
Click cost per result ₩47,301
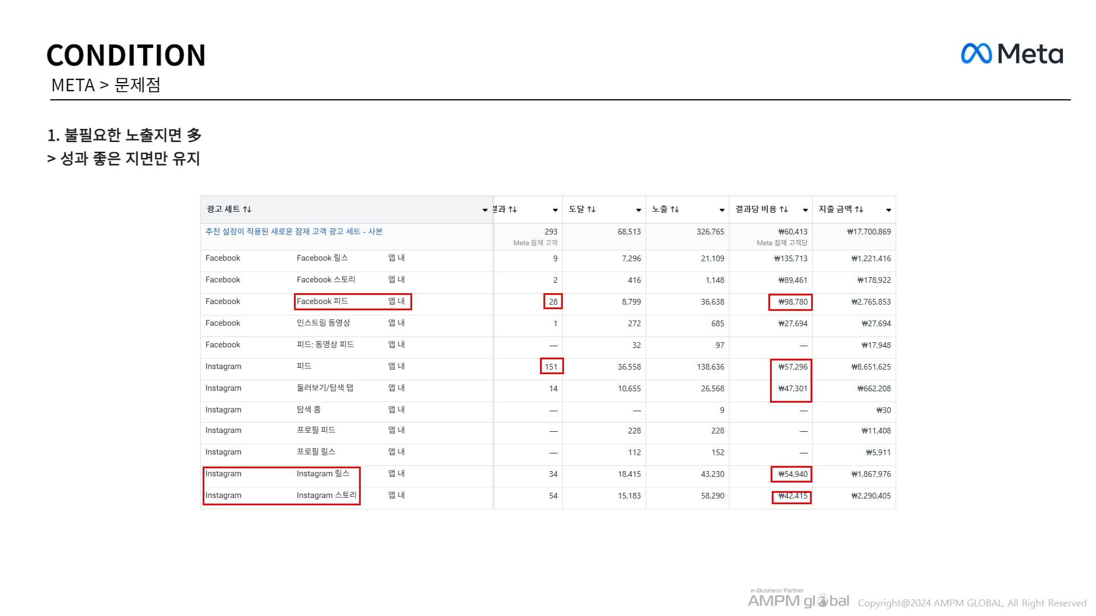pos(793,388)
